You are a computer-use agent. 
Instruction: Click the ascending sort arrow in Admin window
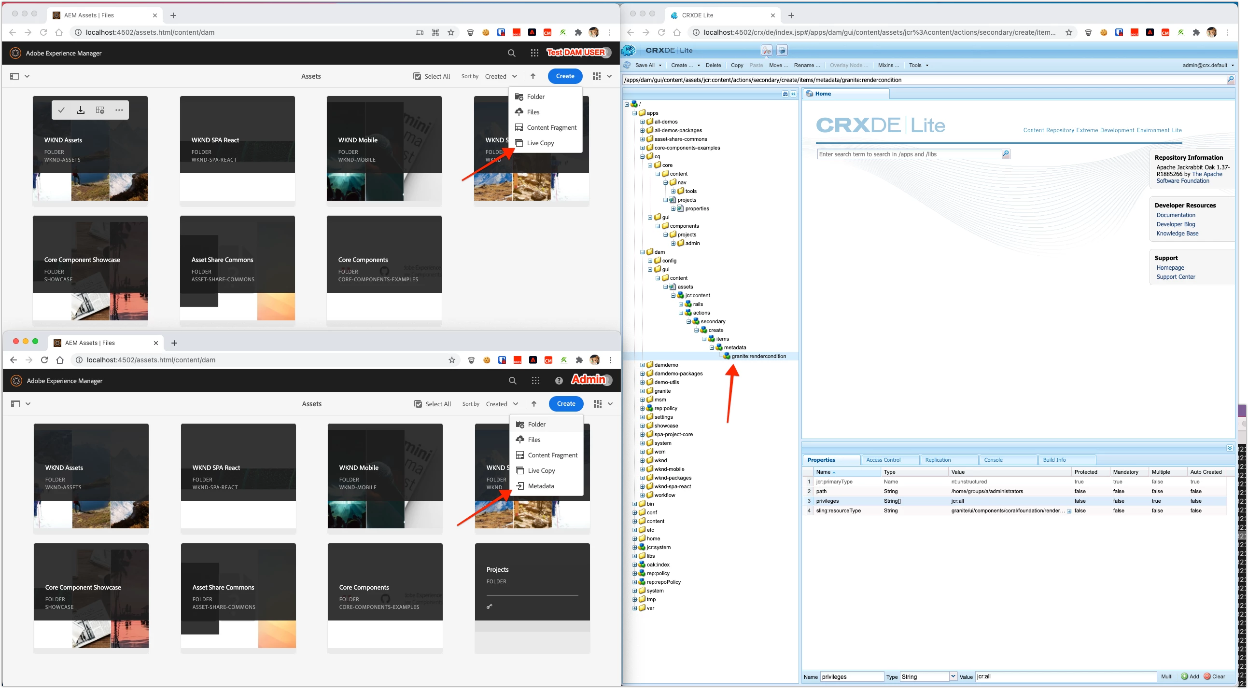(x=534, y=404)
